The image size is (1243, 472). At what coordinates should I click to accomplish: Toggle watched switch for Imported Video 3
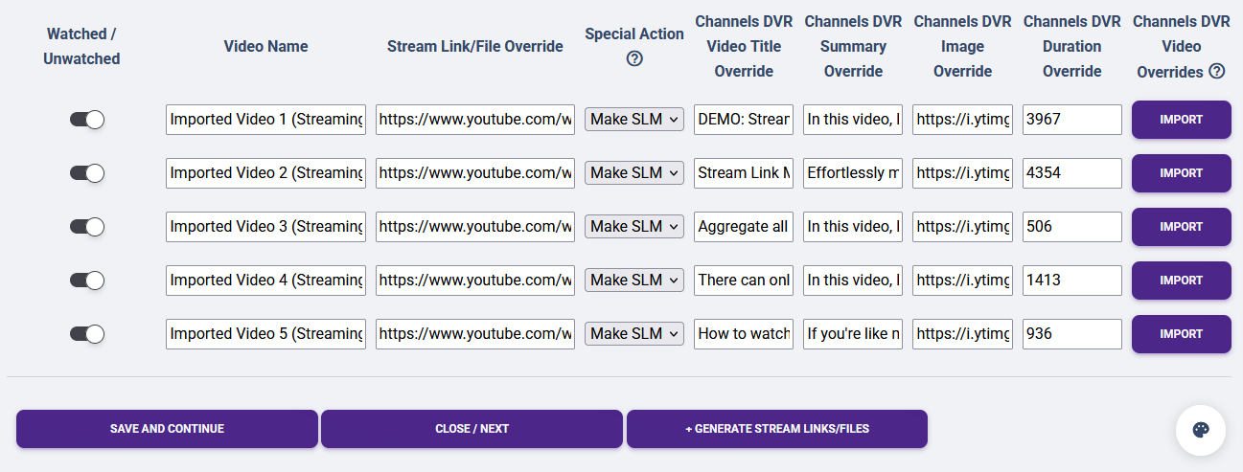coord(86,227)
